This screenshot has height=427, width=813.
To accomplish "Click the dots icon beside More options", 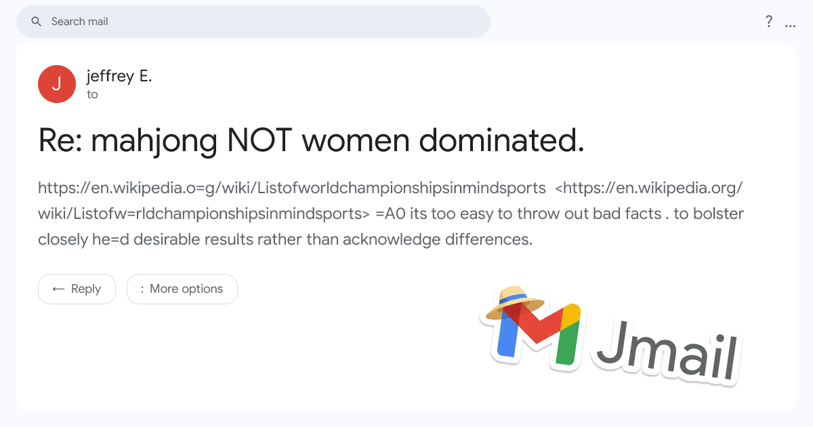I will [x=142, y=289].
